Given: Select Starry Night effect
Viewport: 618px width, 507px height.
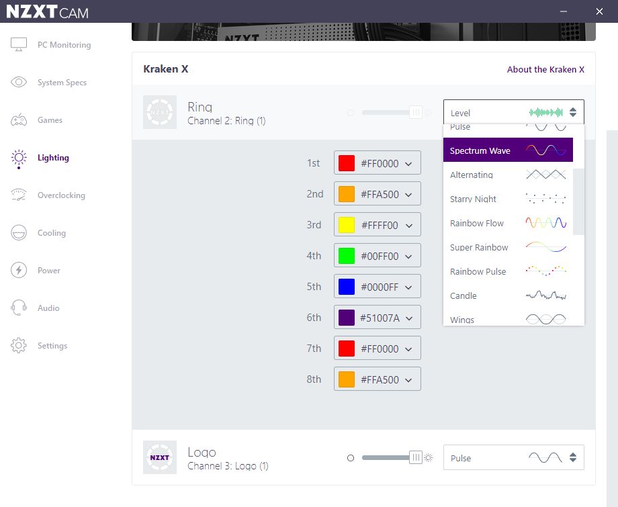Looking at the screenshot, I should [x=508, y=199].
